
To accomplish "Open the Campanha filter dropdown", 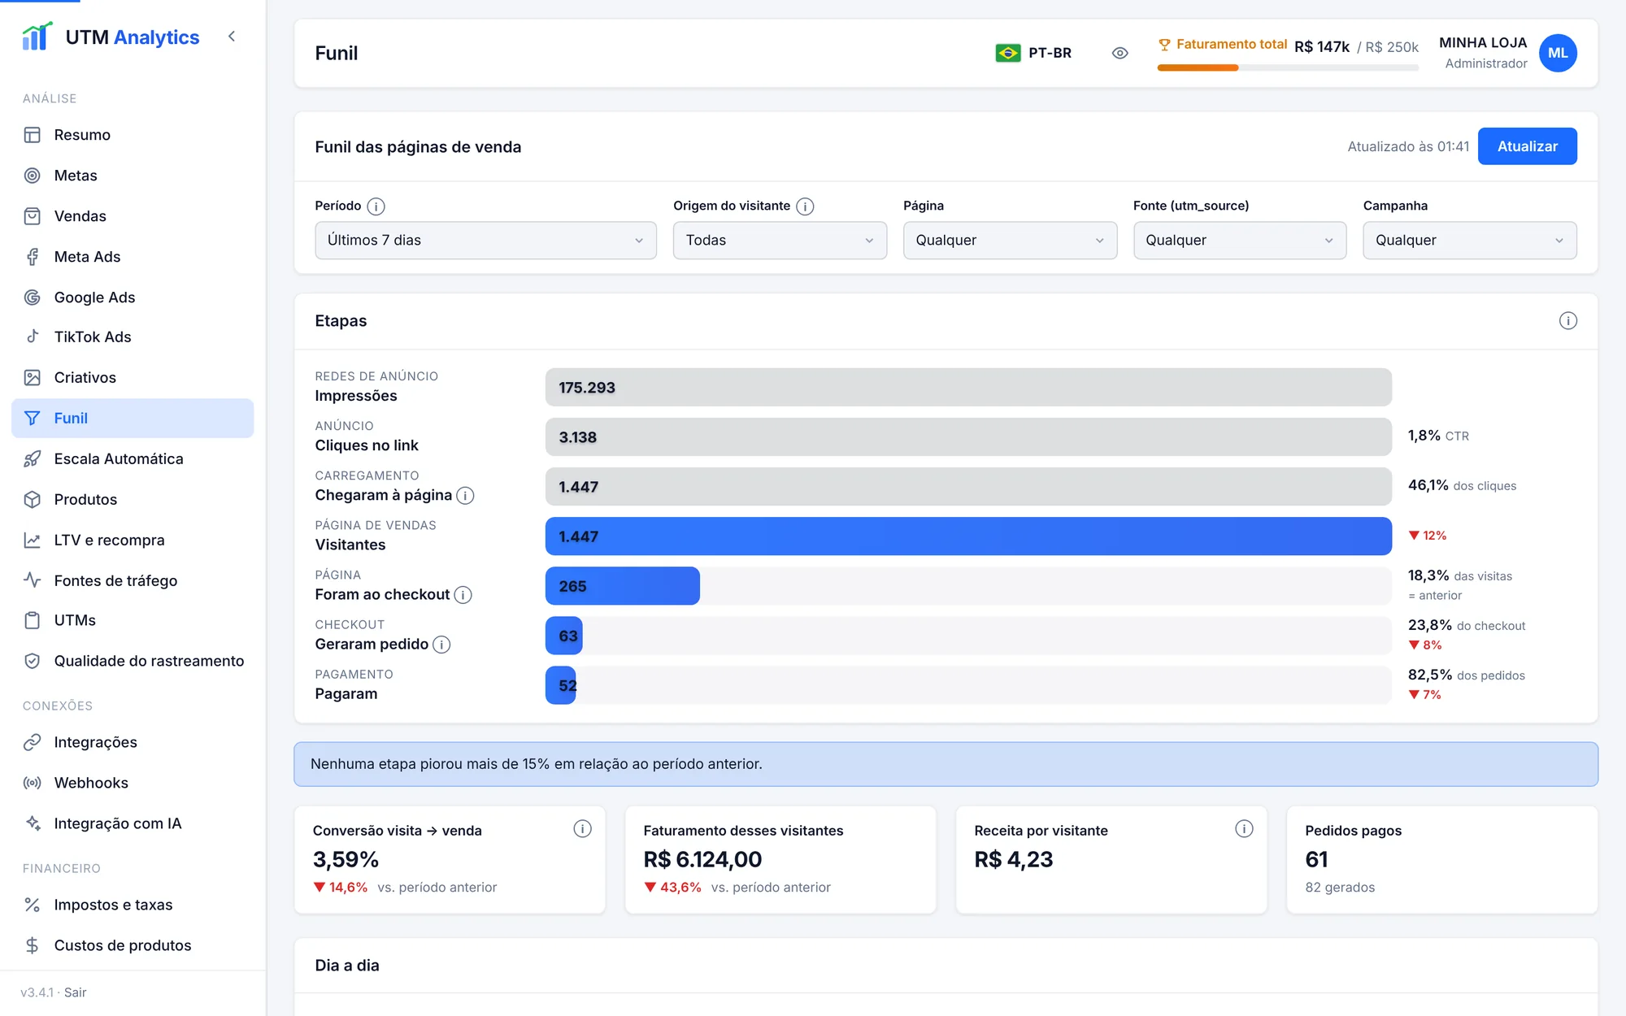I will [1469, 241].
